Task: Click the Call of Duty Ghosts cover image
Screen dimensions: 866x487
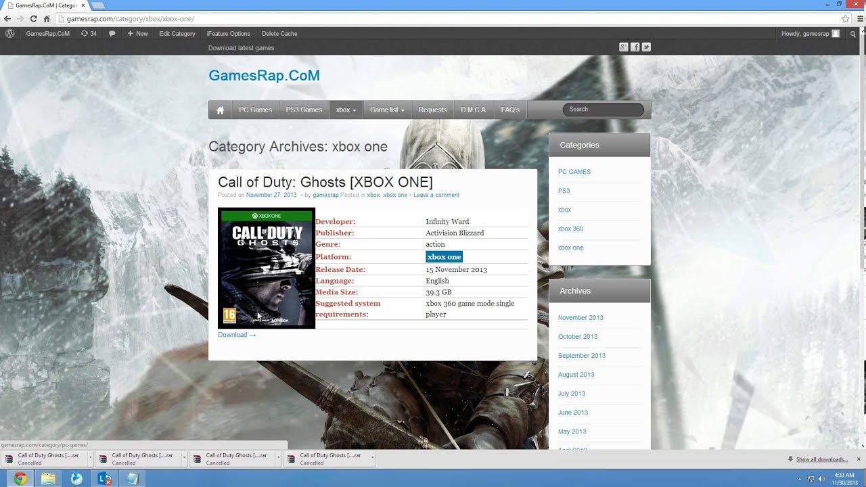Action: [x=267, y=269]
